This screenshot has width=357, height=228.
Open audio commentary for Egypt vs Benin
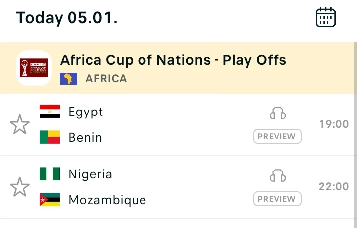tap(278, 114)
